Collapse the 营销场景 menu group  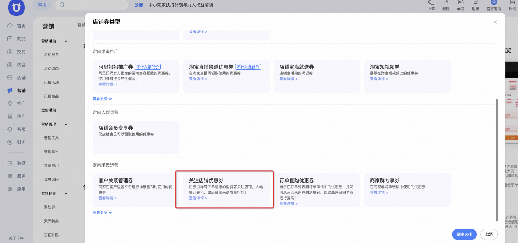pos(66,194)
